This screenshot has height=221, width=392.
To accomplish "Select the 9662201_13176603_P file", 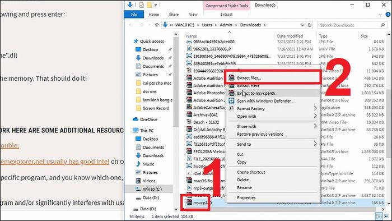I will coord(212,49).
